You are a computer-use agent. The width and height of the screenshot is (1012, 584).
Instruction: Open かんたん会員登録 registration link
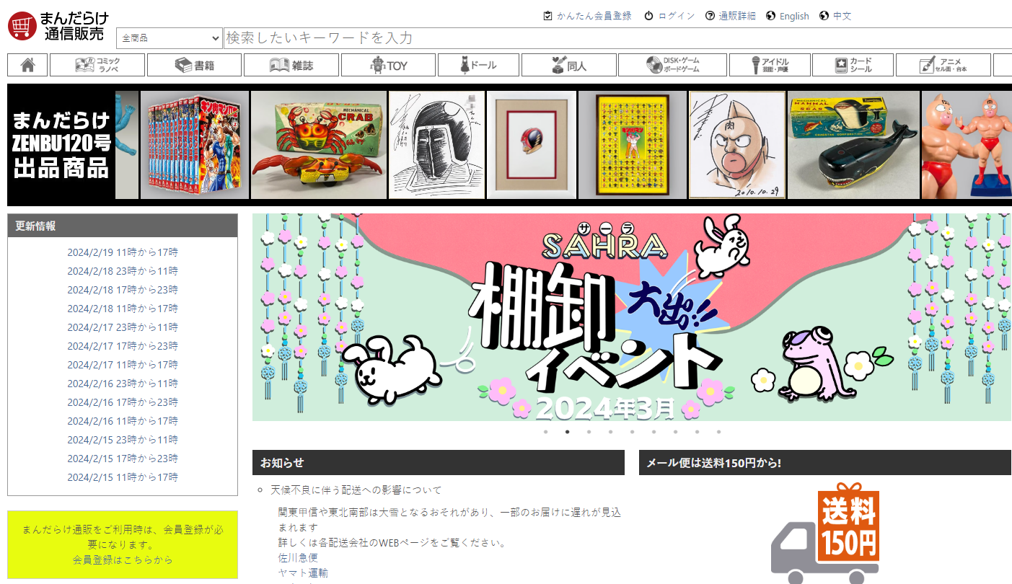click(x=587, y=16)
